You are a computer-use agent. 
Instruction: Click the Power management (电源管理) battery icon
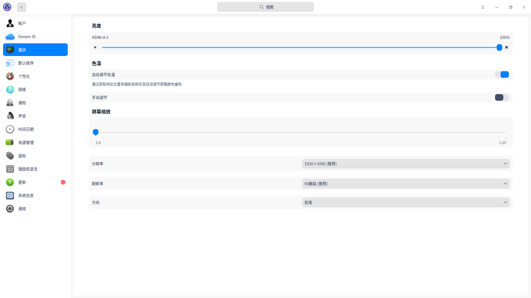(x=10, y=142)
